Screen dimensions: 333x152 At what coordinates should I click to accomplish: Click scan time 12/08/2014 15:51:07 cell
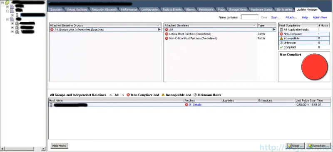308,105
